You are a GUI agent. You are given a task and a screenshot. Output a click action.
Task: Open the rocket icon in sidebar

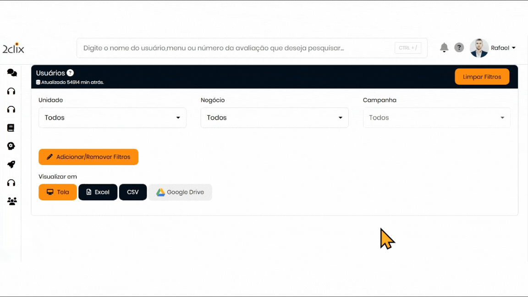tap(11, 165)
